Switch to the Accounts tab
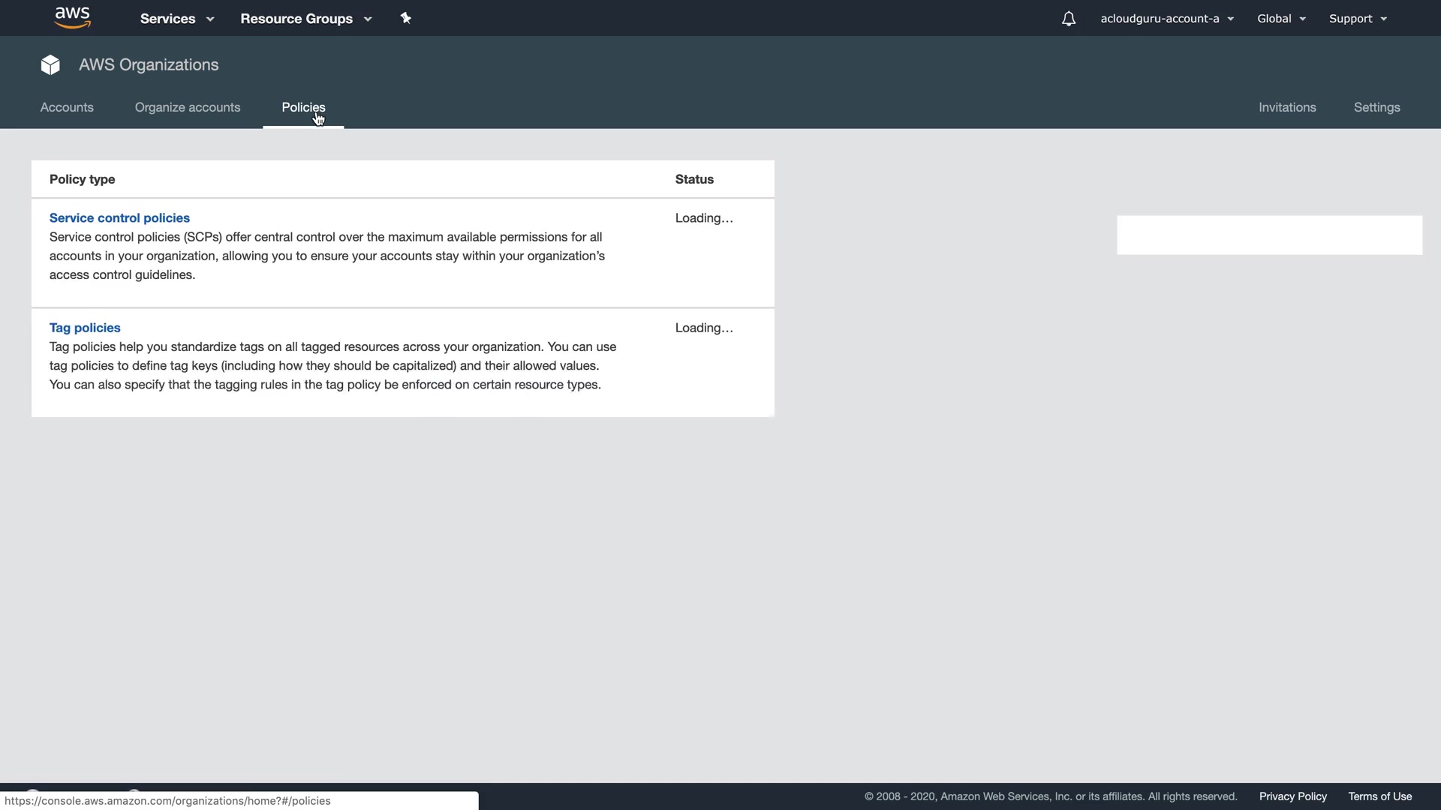This screenshot has width=1441, height=810. [x=67, y=107]
